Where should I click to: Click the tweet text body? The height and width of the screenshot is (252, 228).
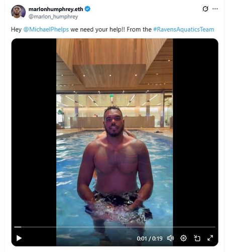pos(112,29)
